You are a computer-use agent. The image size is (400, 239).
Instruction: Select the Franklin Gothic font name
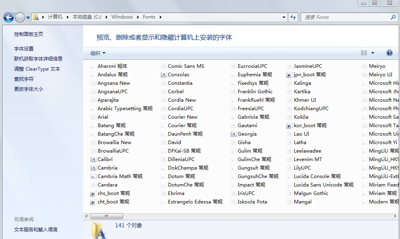pos(255,91)
